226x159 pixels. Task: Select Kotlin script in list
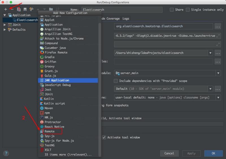[68, 103]
